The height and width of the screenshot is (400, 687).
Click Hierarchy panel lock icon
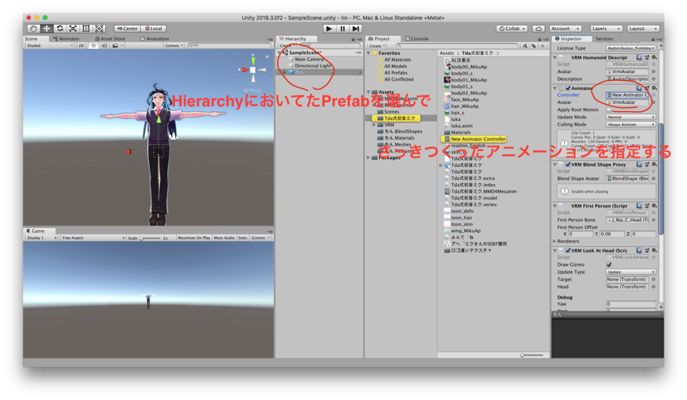tap(353, 39)
